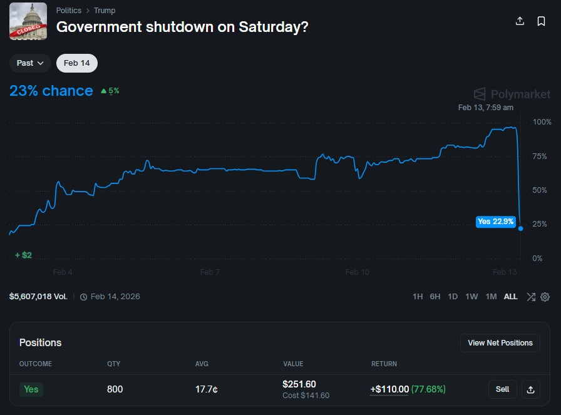Switch to the 1H chart timeframe
The height and width of the screenshot is (415, 561).
418,296
